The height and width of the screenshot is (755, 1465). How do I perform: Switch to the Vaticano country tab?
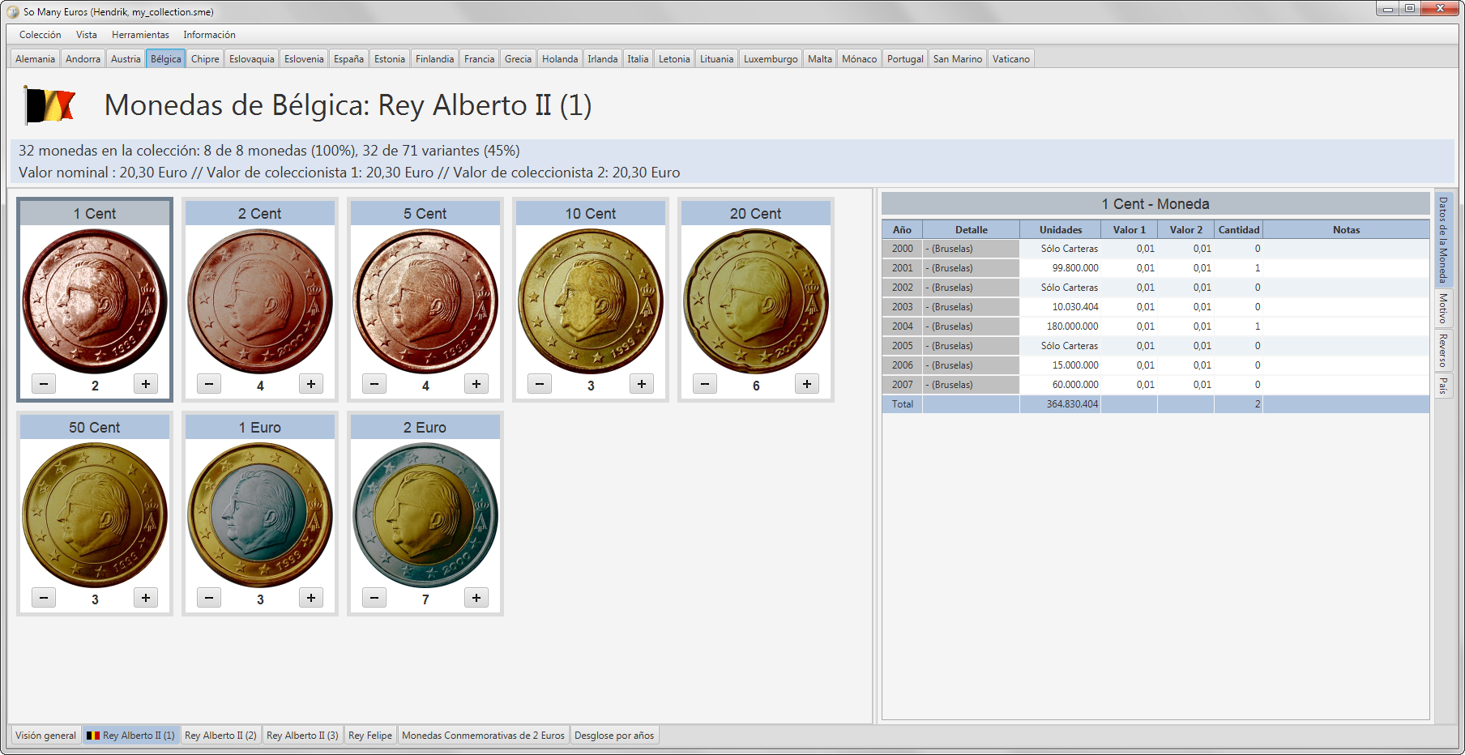(1010, 59)
